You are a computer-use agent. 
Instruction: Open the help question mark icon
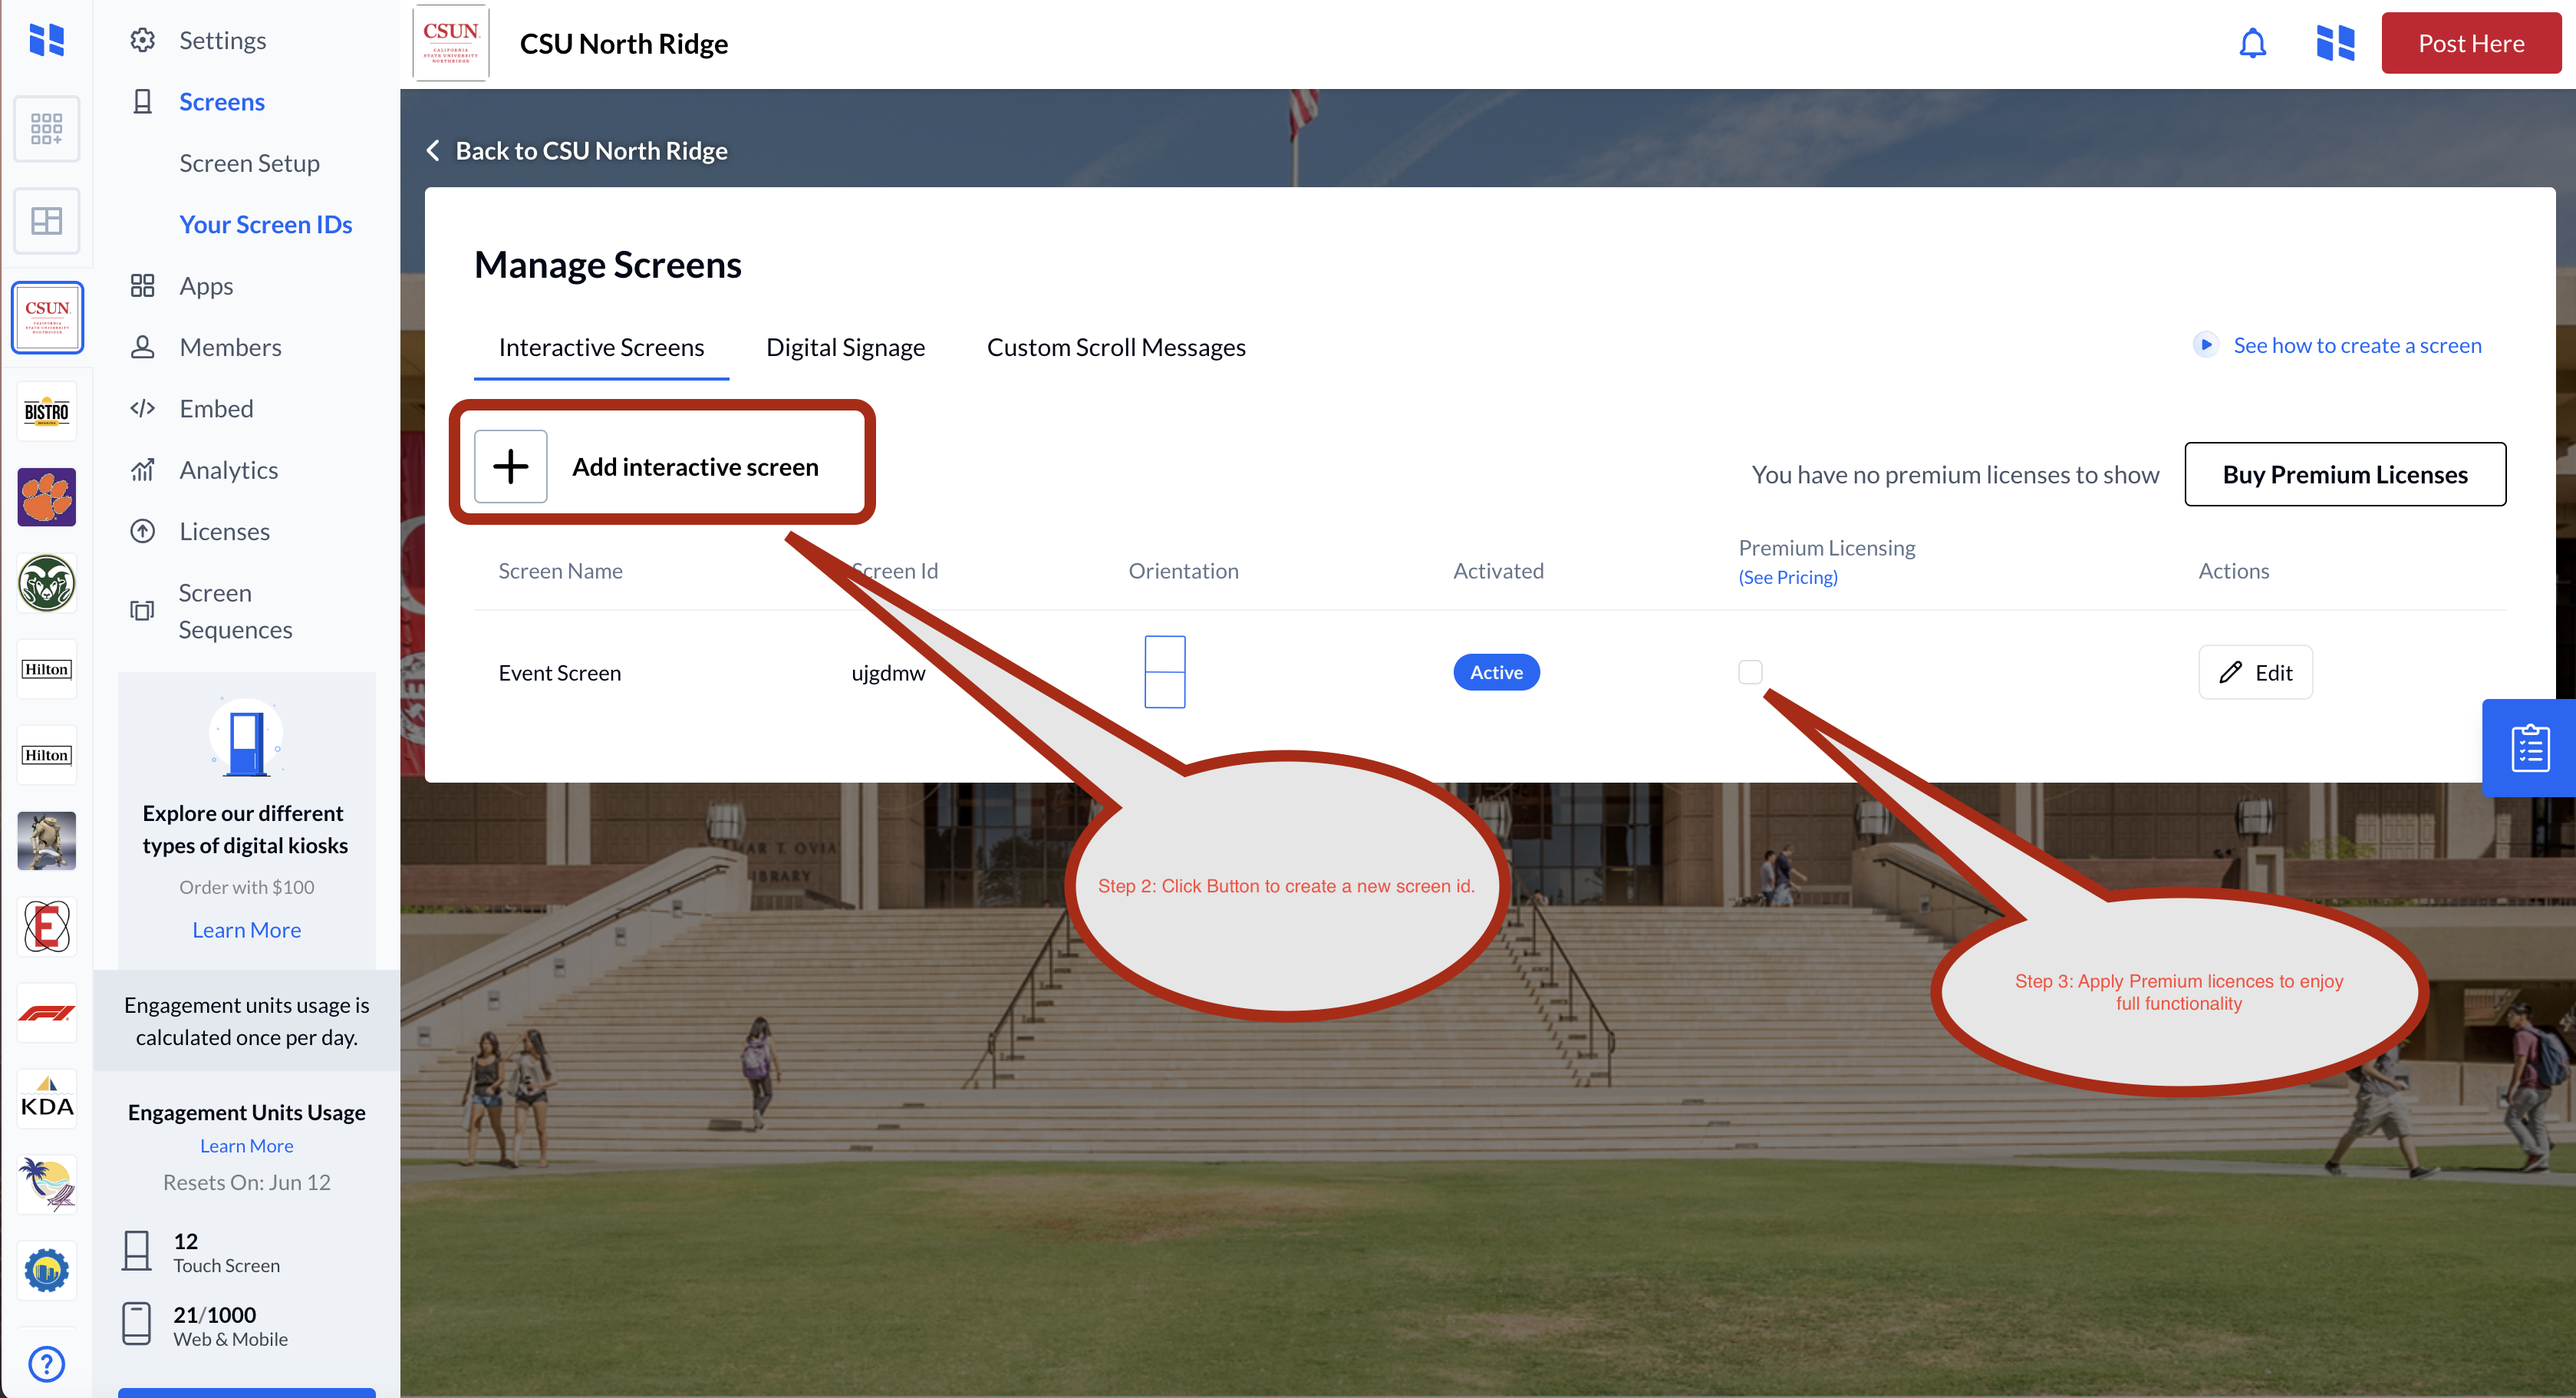click(46, 1363)
